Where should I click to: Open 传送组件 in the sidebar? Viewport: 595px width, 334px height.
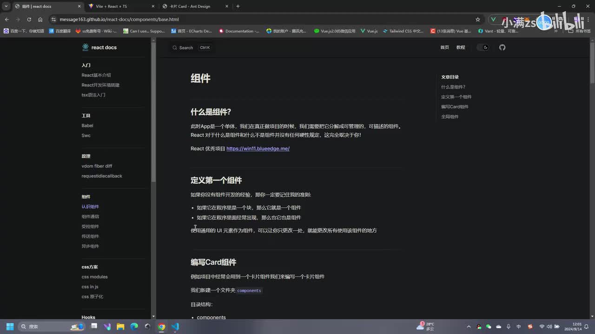click(90, 237)
